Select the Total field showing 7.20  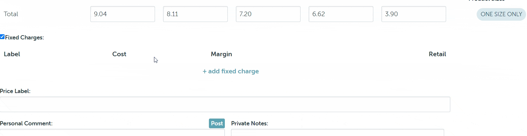tap(268, 14)
